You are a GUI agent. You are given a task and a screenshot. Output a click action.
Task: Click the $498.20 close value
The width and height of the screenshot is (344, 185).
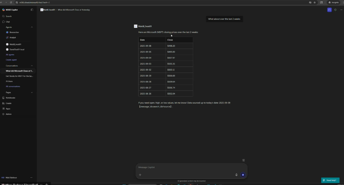pyautogui.click(x=171, y=46)
